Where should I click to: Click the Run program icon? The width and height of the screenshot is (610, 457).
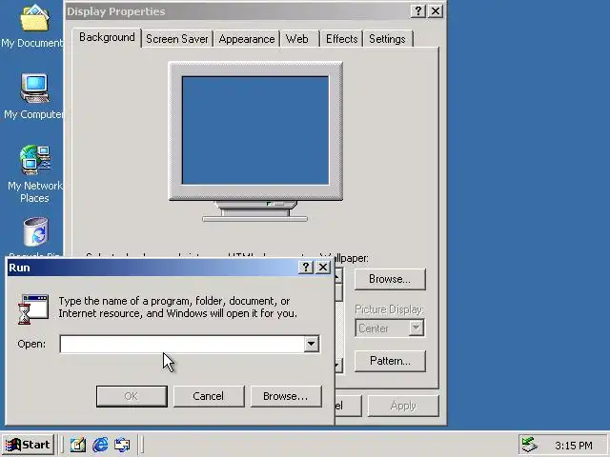click(33, 308)
